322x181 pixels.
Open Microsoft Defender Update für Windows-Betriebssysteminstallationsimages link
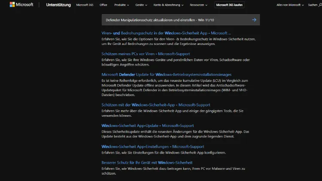coord(166,75)
